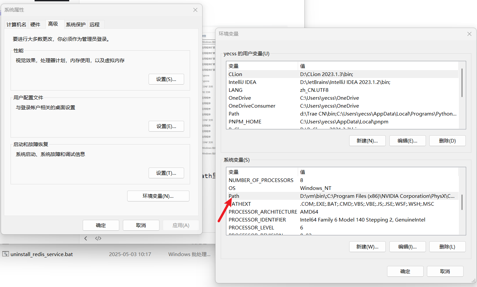477x287 pixels.
Task: Delete user variable with 删除(D)
Action: click(447, 141)
